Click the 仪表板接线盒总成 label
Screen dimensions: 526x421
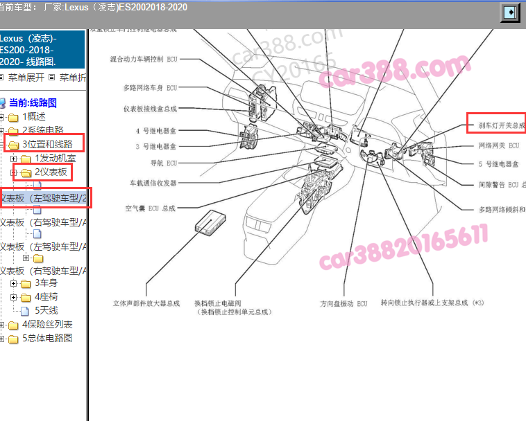(x=150, y=109)
